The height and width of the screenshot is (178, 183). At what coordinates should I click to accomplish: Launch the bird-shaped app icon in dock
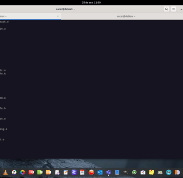tap(125, 172)
